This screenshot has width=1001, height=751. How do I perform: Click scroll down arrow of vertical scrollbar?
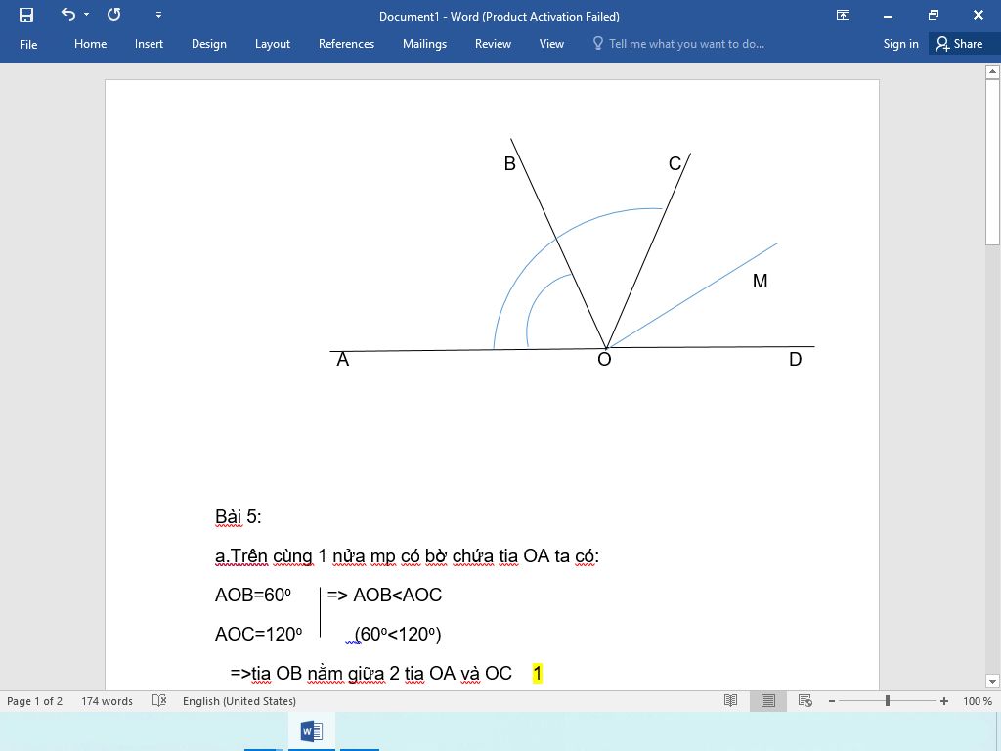[x=992, y=682]
